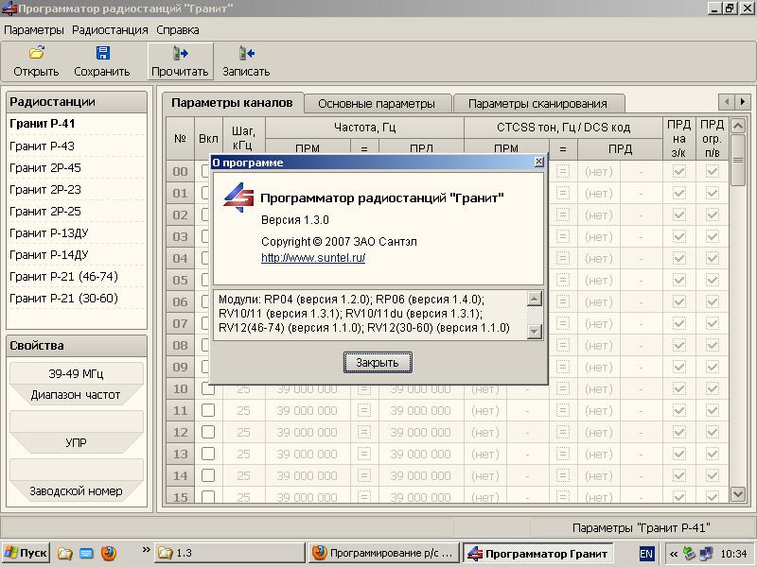Click CTCSS '=' icon in row 06
The image size is (757, 567).
tap(563, 301)
